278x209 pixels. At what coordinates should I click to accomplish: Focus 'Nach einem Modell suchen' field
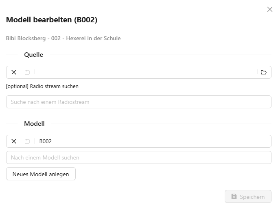[138, 157]
